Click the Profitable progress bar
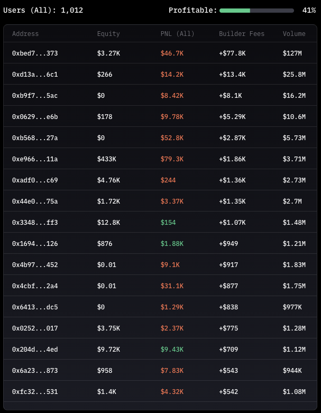Screen dimensions: 321x413 pyautogui.click(x=256, y=11)
